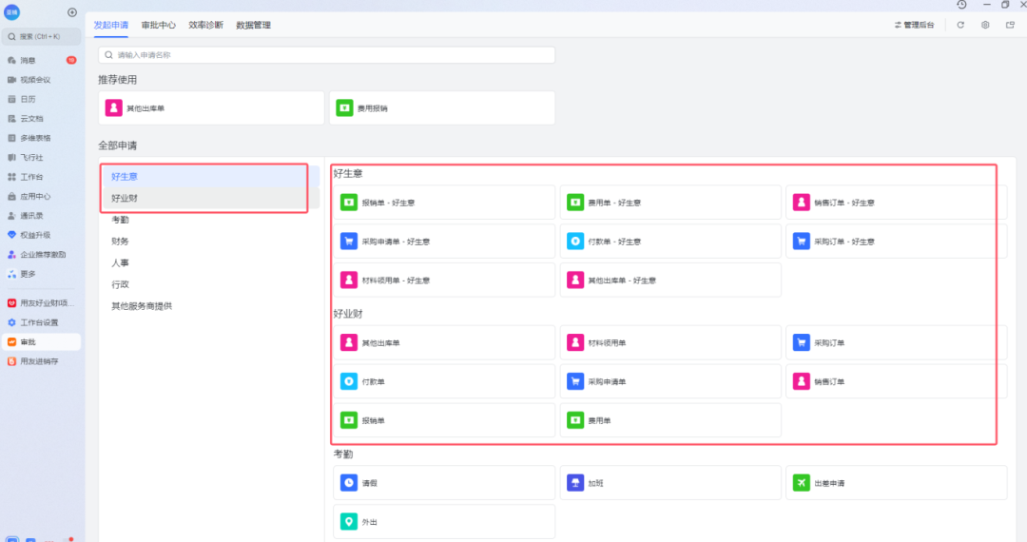This screenshot has height=542, width=1027.
Task: Open 多维表格 in the sidebar
Action: pos(41,138)
